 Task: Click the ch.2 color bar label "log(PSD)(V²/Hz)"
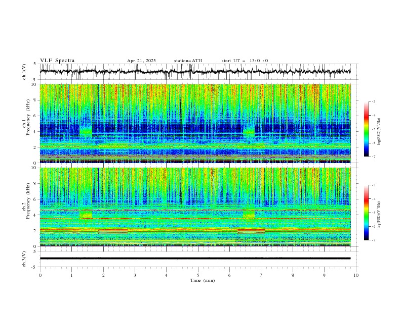coord(379,215)
